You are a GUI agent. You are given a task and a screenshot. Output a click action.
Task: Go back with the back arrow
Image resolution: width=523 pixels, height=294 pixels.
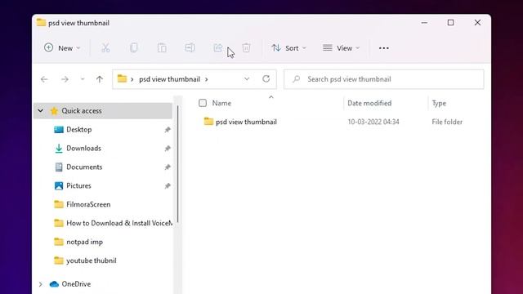click(x=44, y=79)
